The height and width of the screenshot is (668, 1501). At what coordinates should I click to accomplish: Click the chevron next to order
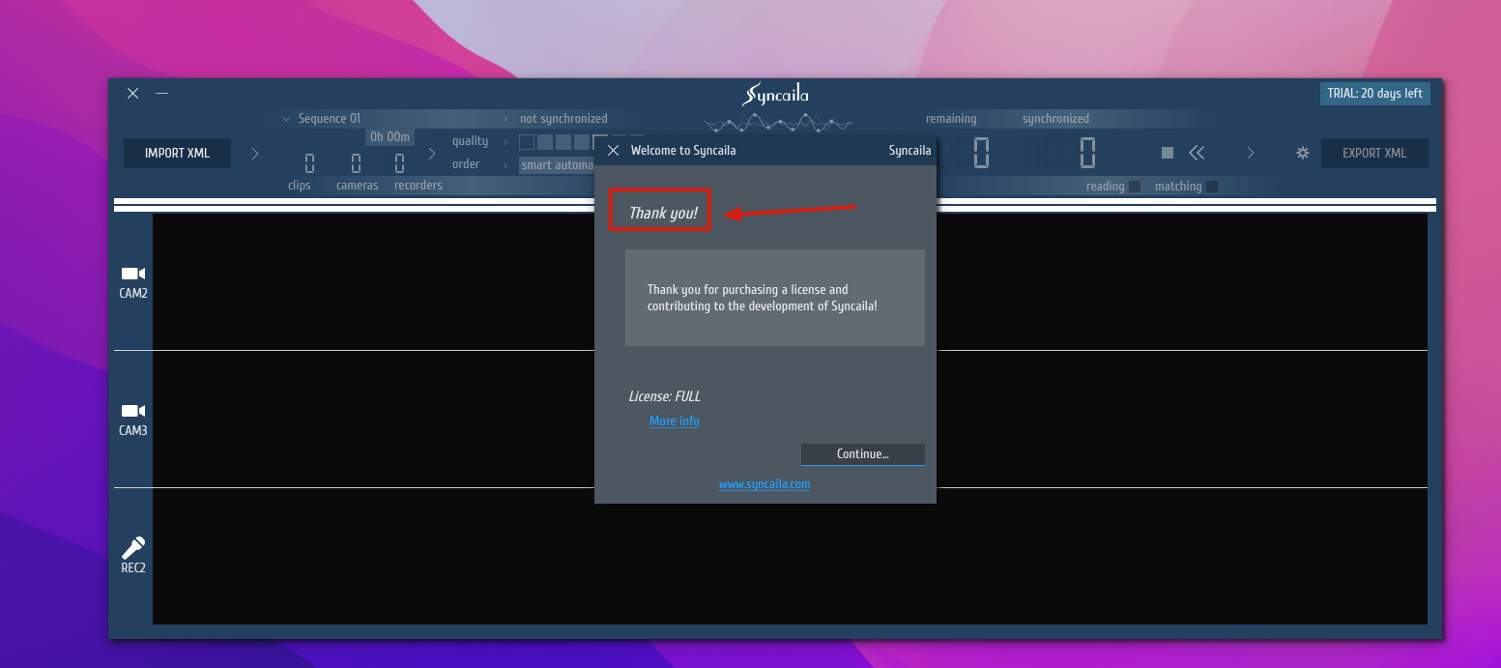point(505,165)
